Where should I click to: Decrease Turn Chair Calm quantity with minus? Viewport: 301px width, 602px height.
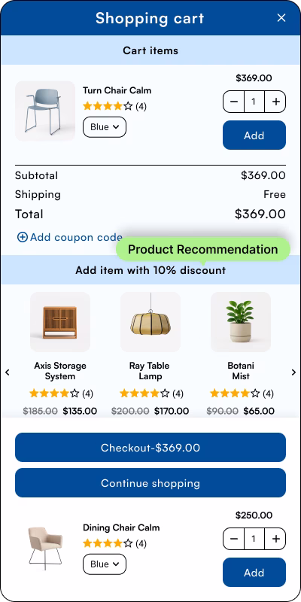point(234,102)
